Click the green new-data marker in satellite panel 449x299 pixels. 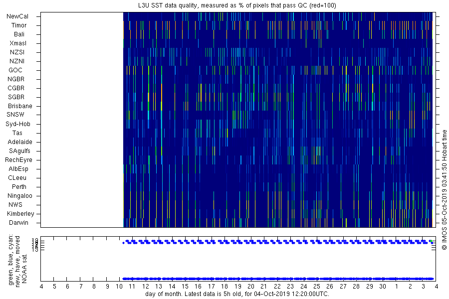[431, 241]
